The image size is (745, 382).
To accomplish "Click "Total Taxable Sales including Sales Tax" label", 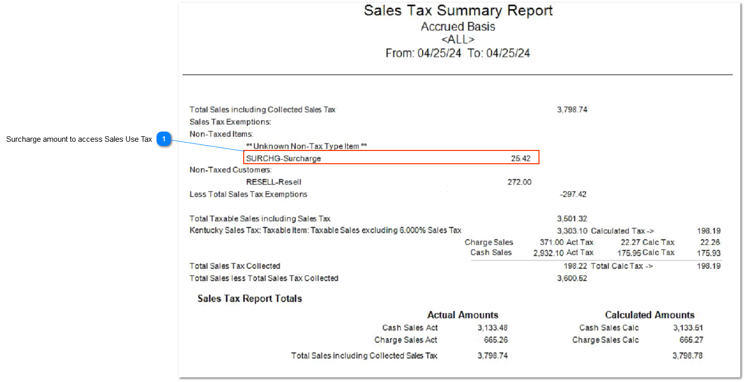I will click(x=260, y=219).
